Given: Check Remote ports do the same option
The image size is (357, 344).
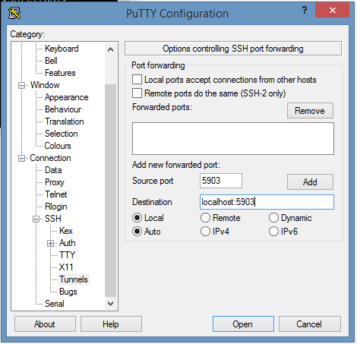Looking at the screenshot, I should point(137,93).
